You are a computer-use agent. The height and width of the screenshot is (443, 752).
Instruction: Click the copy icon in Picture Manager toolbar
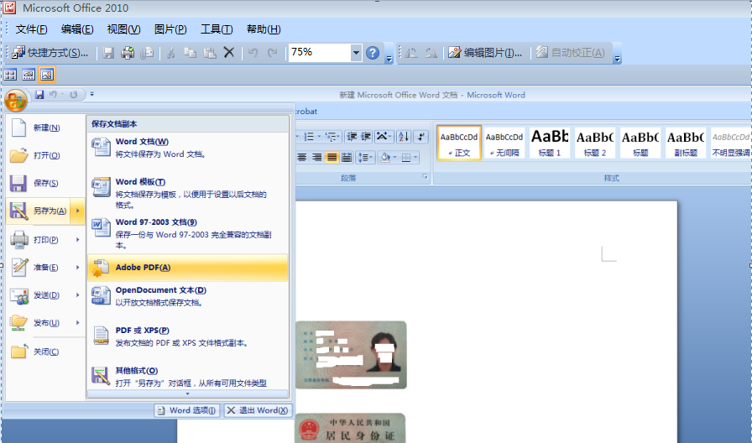(190, 53)
